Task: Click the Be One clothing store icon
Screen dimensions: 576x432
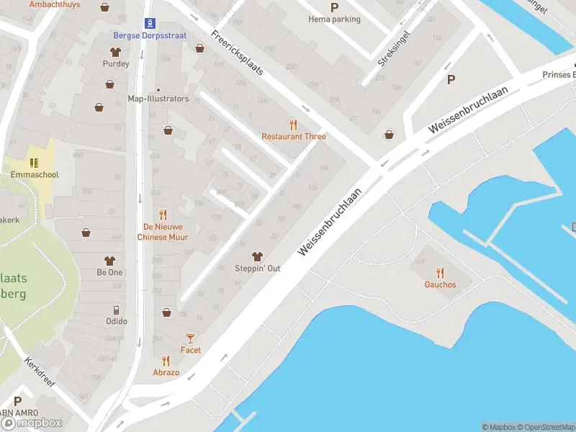Action: (x=109, y=261)
